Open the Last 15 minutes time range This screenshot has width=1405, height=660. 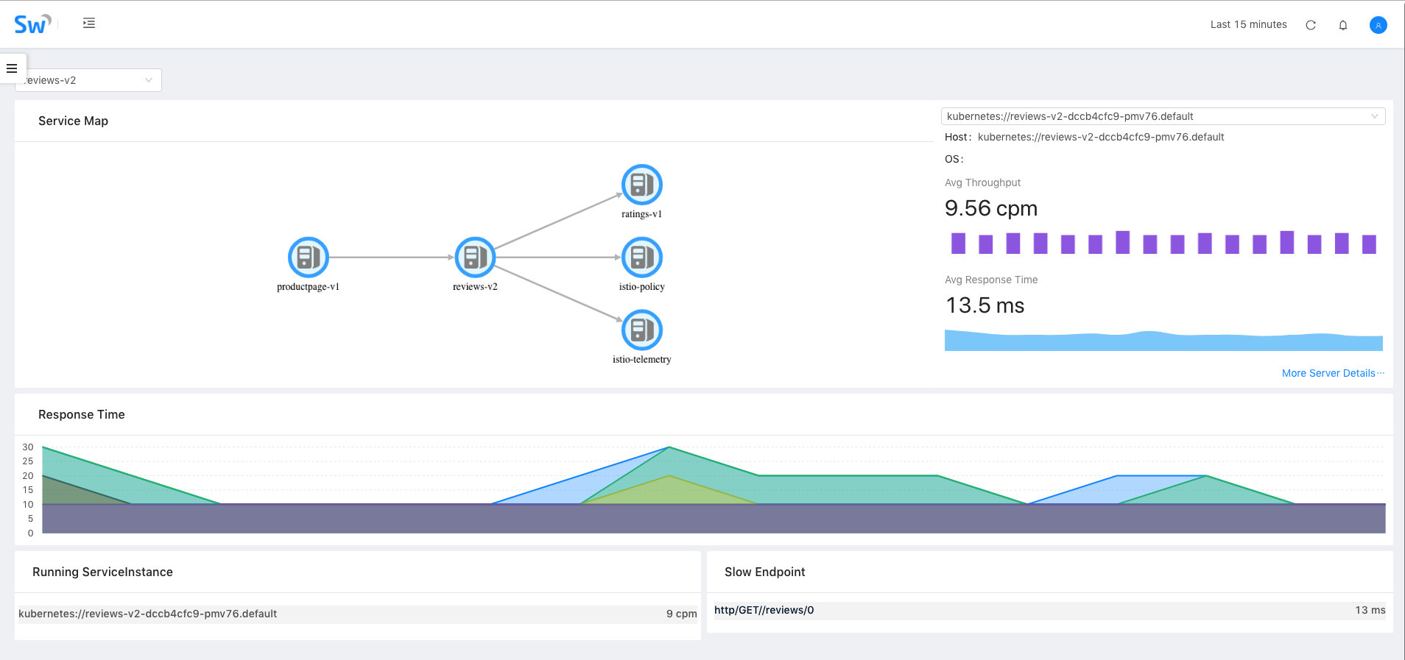click(1248, 25)
